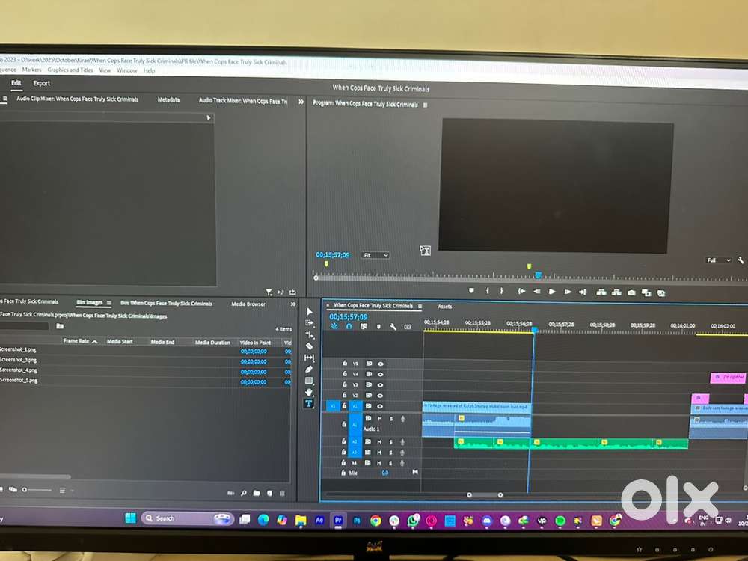Open the Full playback resolution dropdown
The height and width of the screenshot is (561, 748).
pyautogui.click(x=719, y=260)
